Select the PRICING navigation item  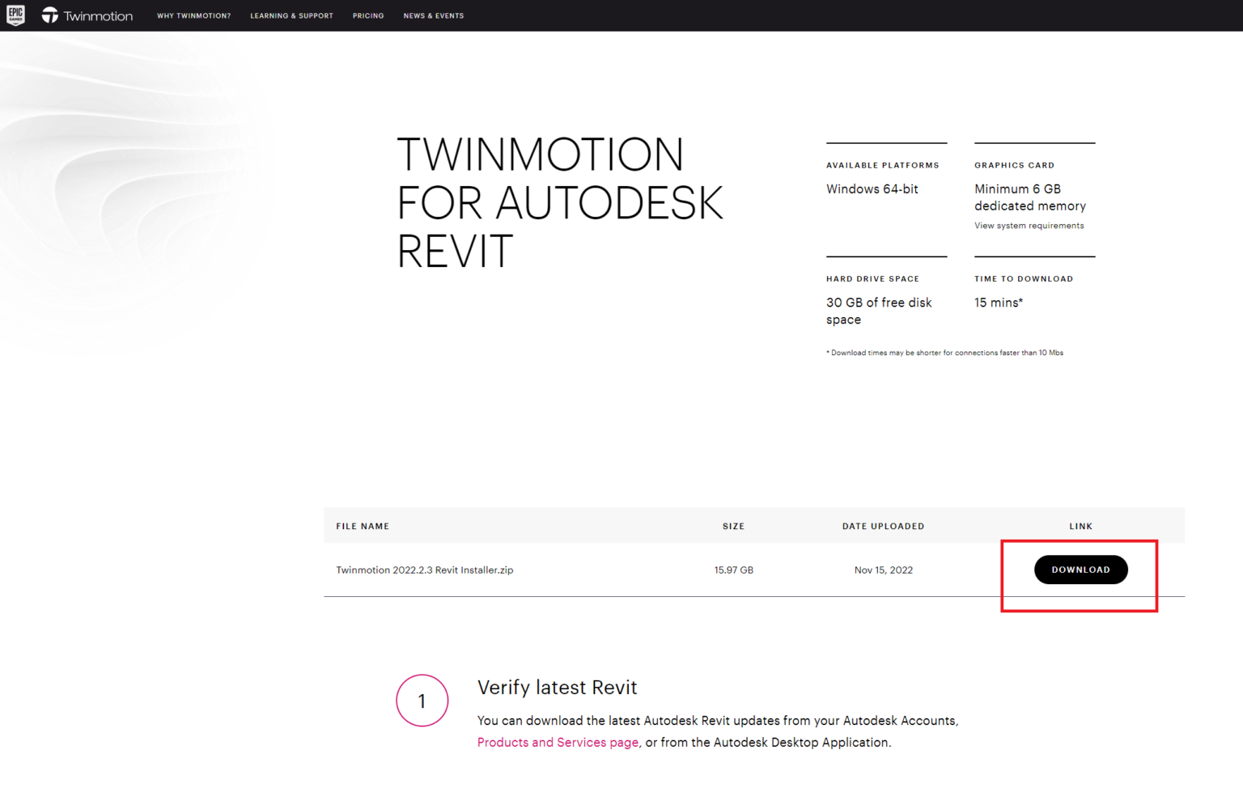click(x=368, y=15)
